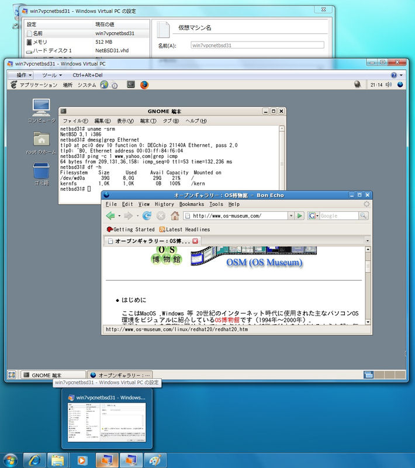Open the dropdown arrow beside the help icon
415x468 pixels.
pyautogui.click(x=401, y=75)
